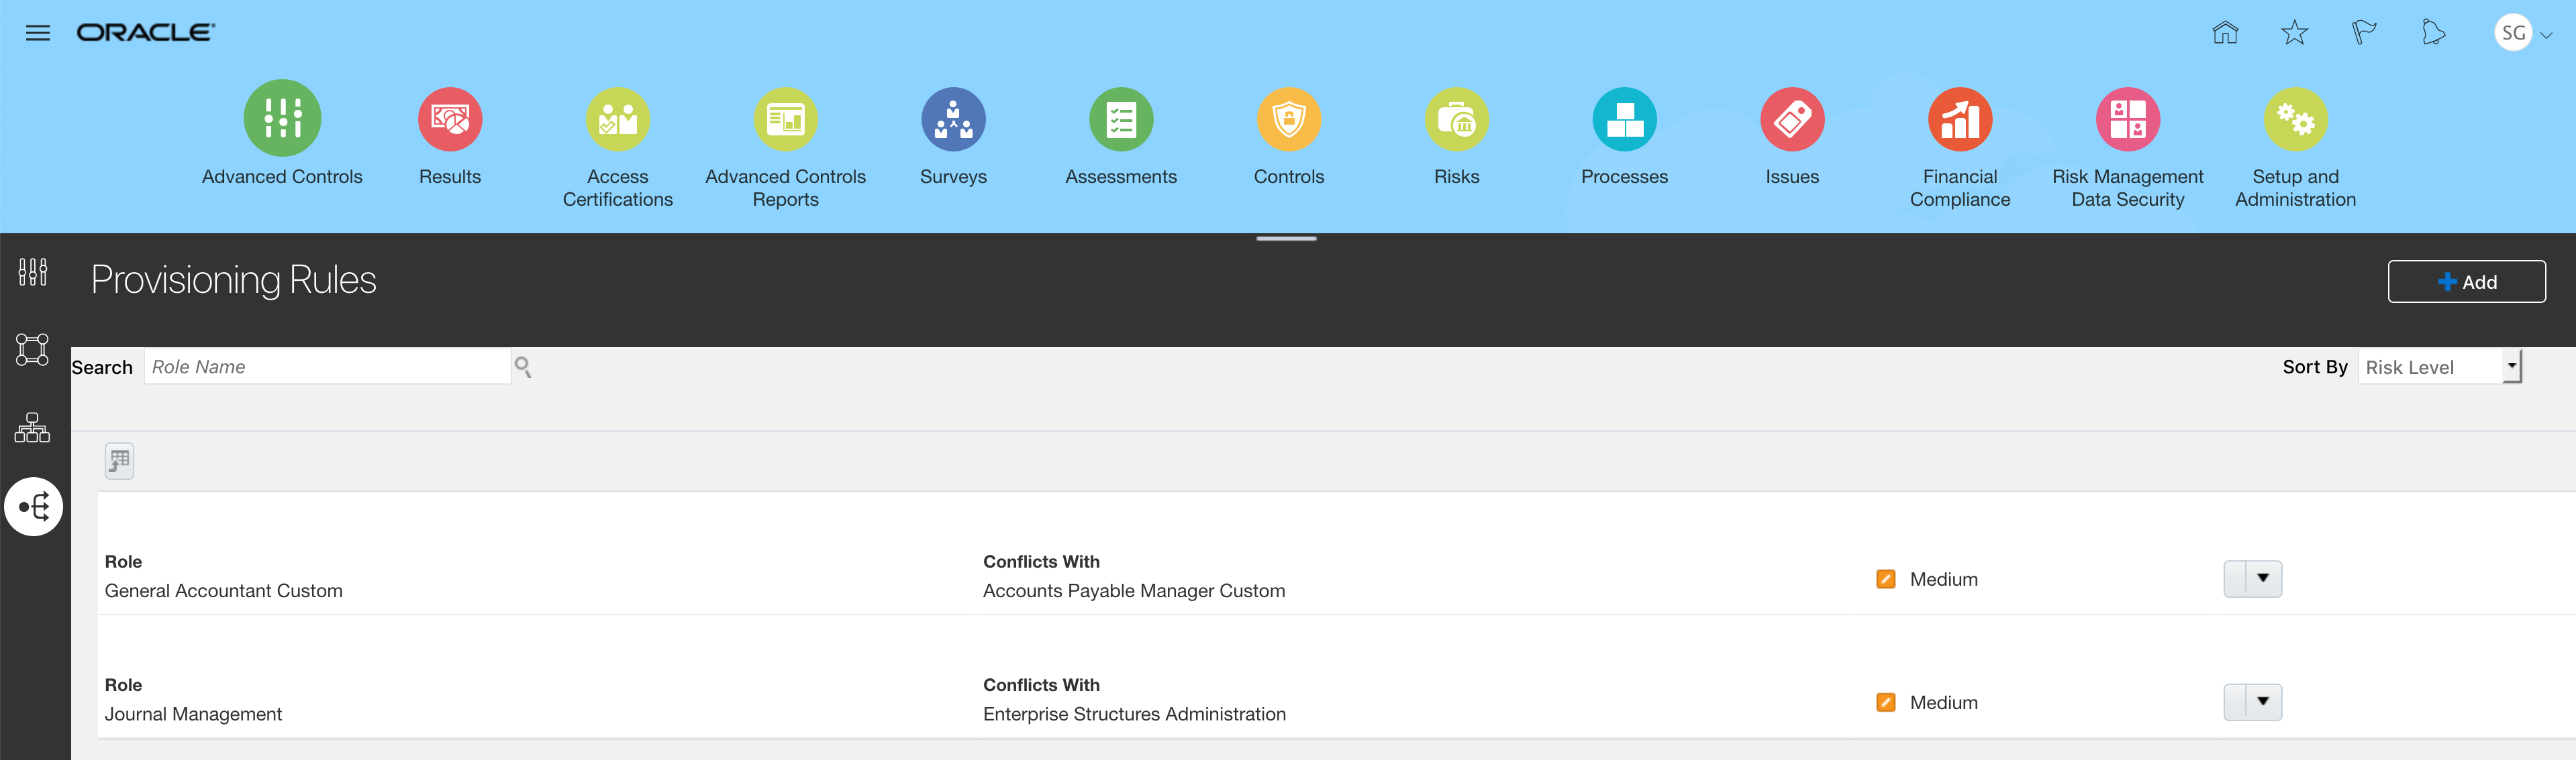Open Access Certifications icon
Screen dimensions: 2576x760
click(x=618, y=120)
